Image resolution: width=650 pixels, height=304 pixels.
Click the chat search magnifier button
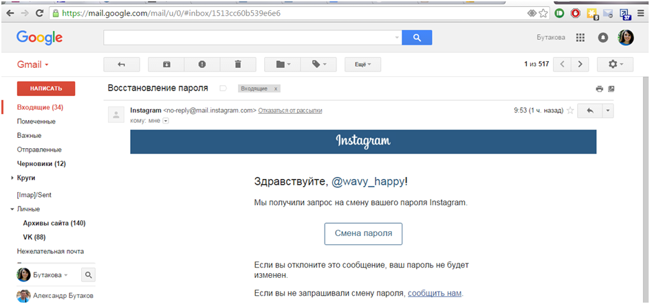click(88, 274)
